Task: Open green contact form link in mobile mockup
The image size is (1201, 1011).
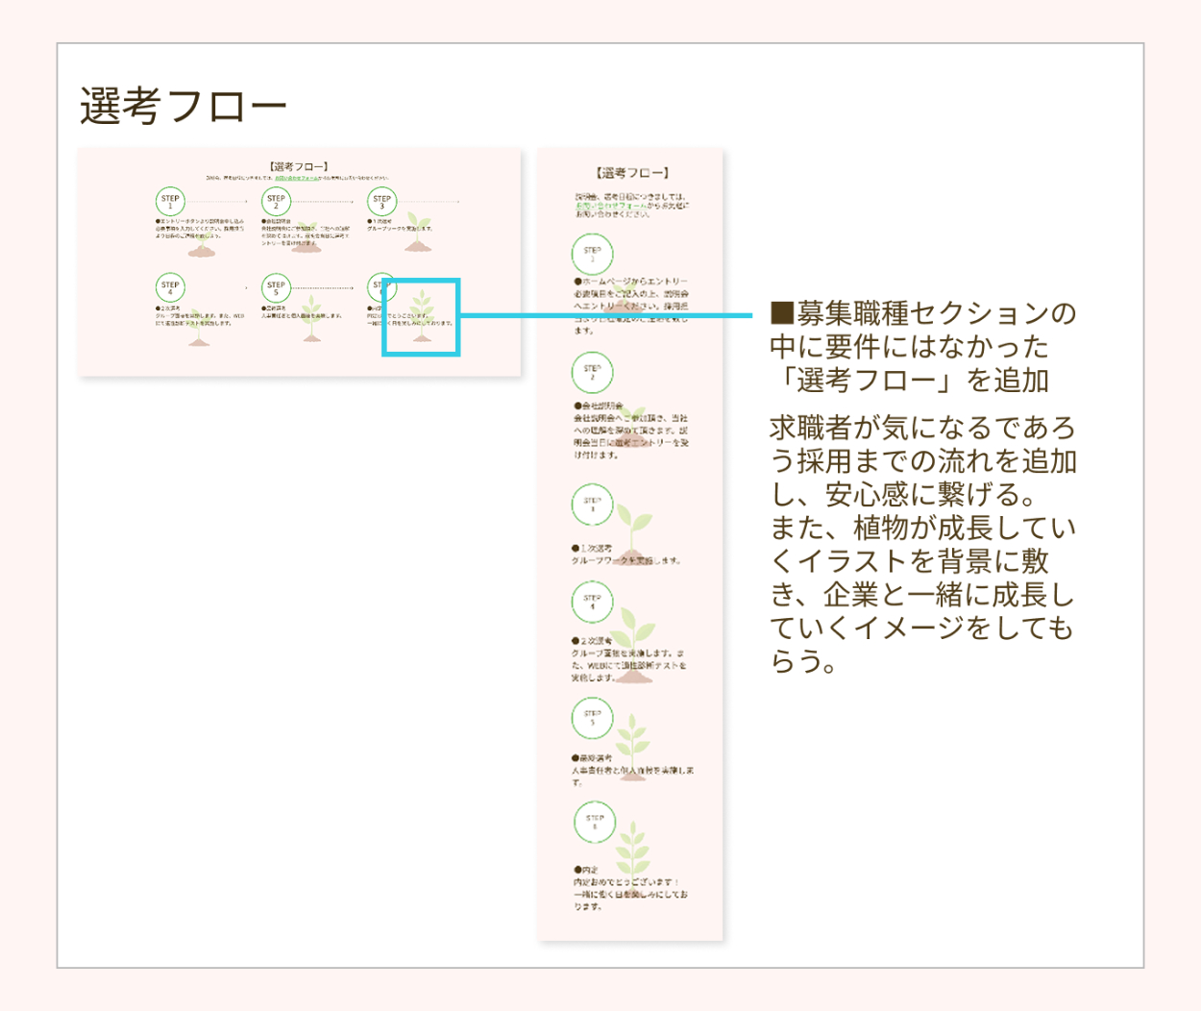Action: coord(611,206)
